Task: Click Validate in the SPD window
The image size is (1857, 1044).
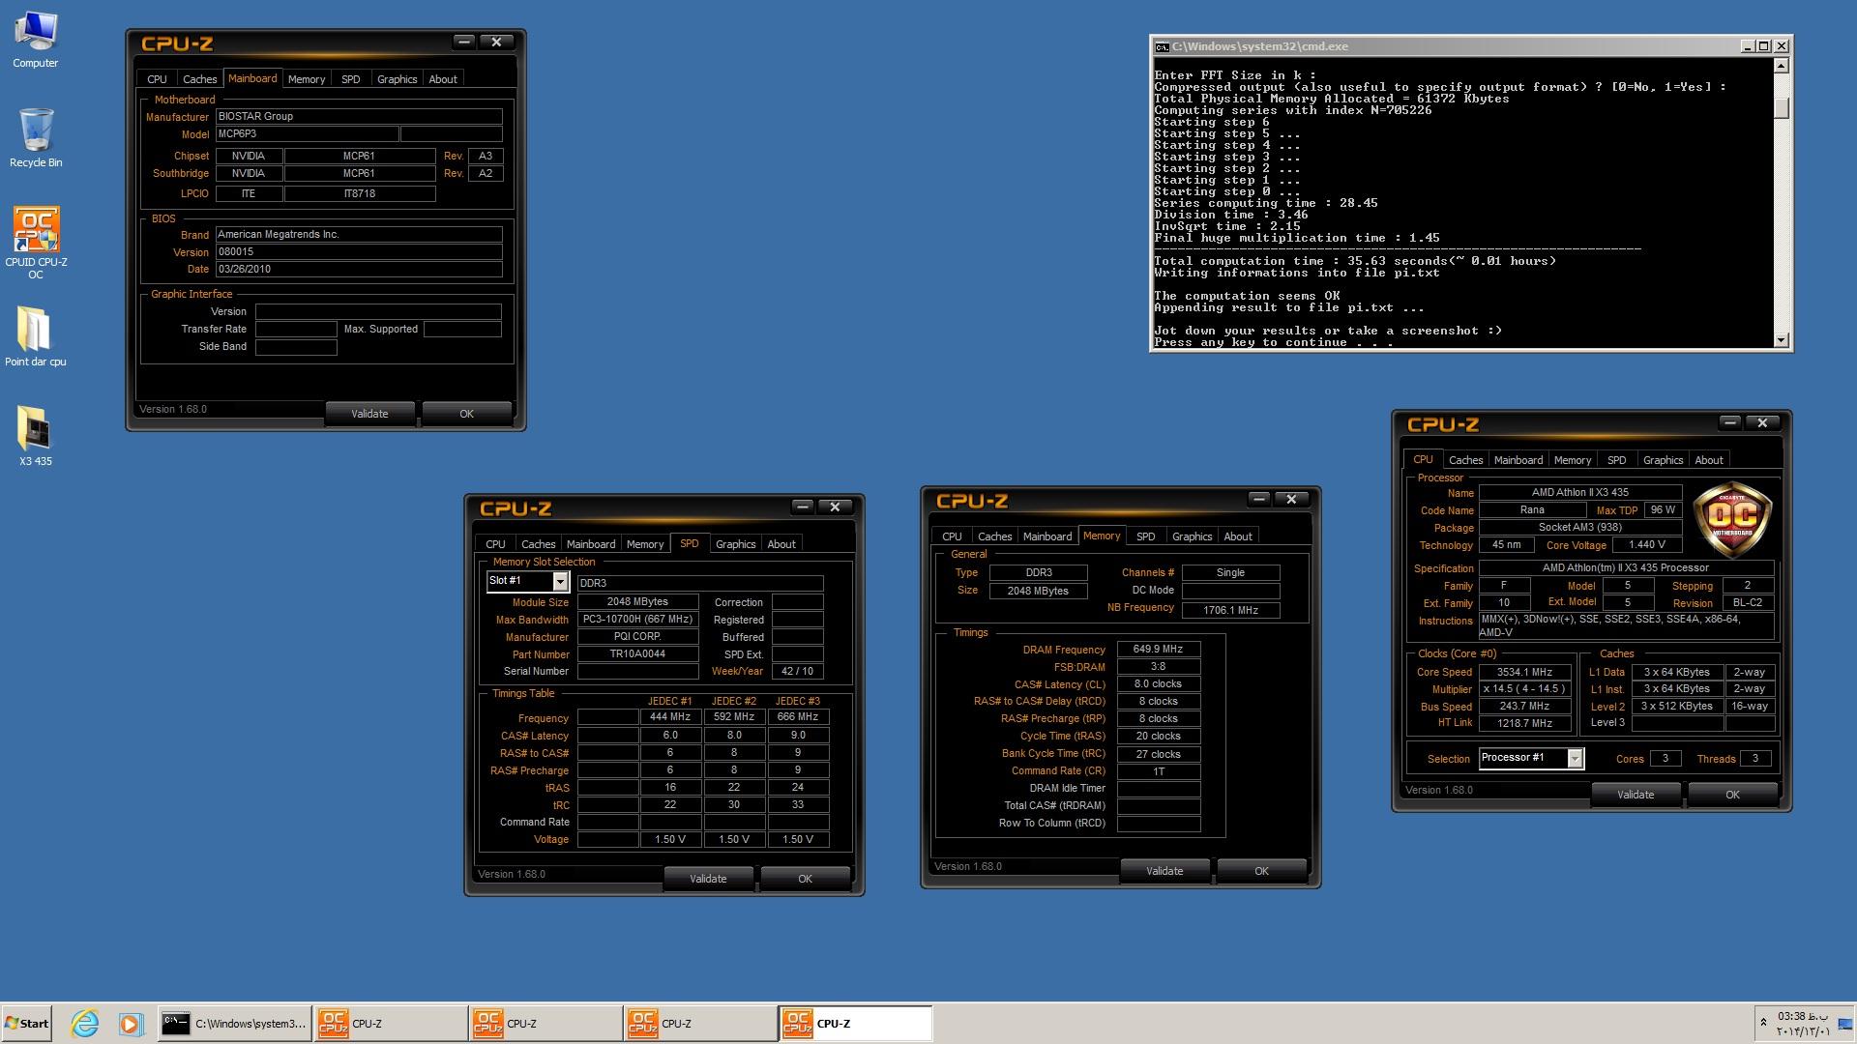Action: tap(708, 879)
